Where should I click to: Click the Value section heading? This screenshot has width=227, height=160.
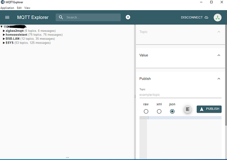144,55
